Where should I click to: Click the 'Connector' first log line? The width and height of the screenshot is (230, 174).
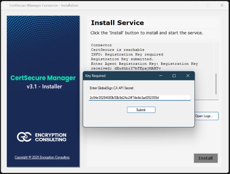(101, 45)
